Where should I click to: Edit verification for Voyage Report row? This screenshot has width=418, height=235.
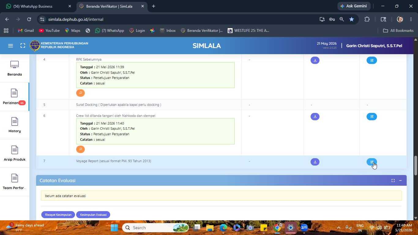tap(372, 162)
